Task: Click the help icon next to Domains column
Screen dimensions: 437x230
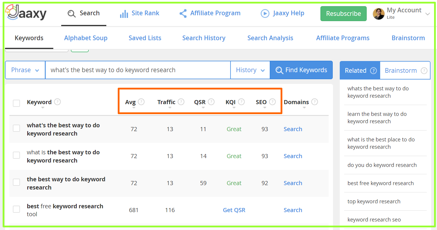Action: (315, 102)
